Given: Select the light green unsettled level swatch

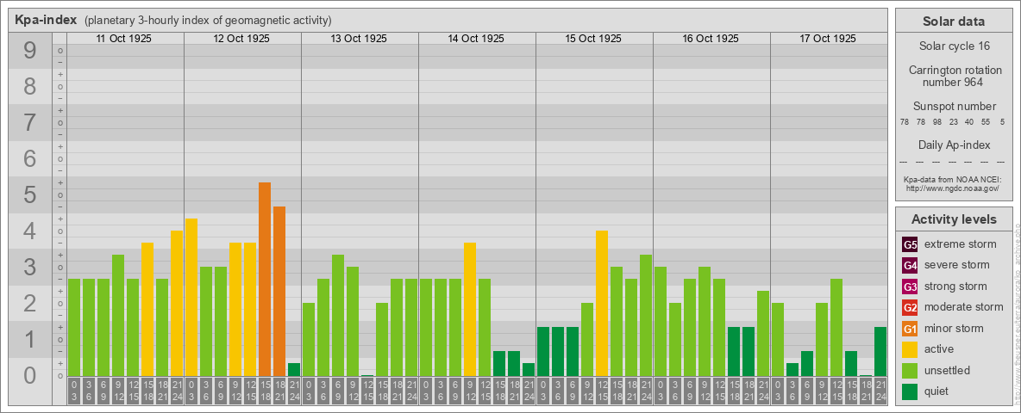Looking at the screenshot, I should click(x=910, y=370).
